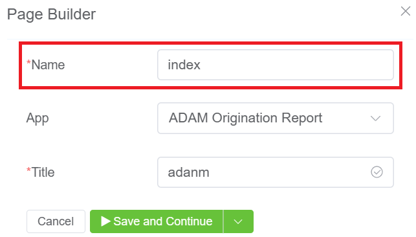Select the ADAM Origination Report value text
Viewport: 416px width, 237px height.
(x=245, y=118)
